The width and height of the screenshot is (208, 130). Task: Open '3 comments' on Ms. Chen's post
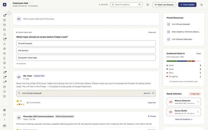point(34,102)
